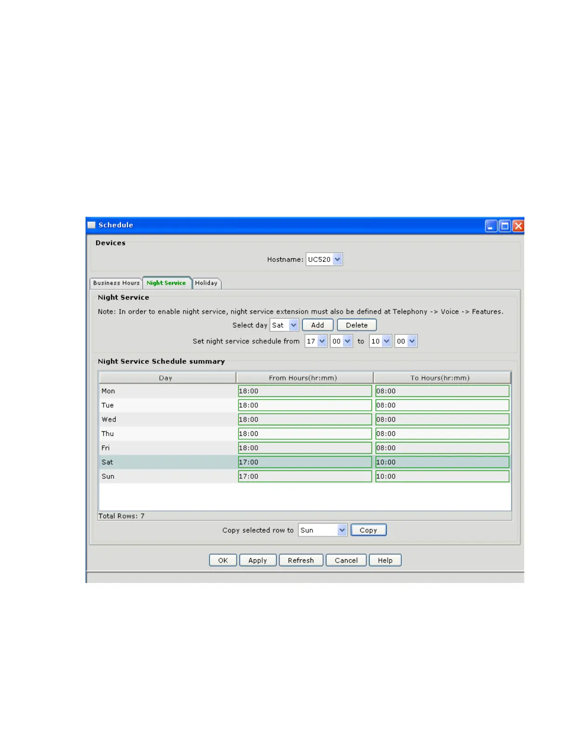Click the Refresh button

coord(301,560)
